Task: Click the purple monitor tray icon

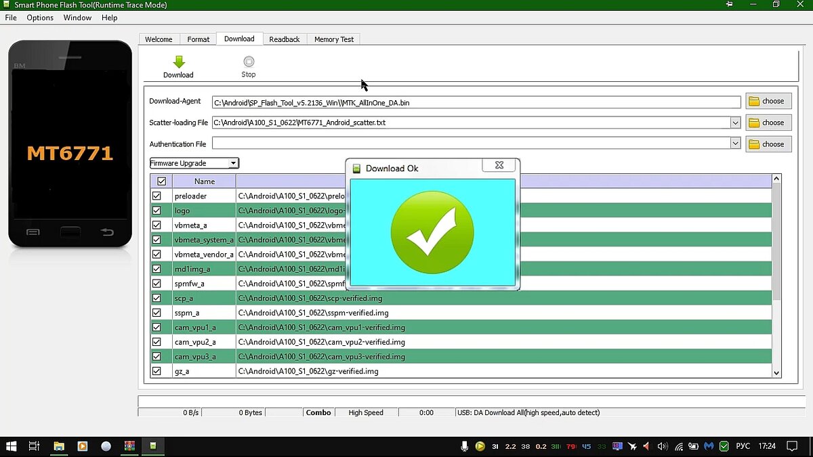Action: click(x=617, y=446)
